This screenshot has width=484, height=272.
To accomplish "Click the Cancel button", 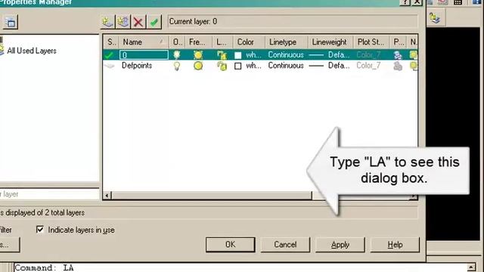I will [285, 245].
